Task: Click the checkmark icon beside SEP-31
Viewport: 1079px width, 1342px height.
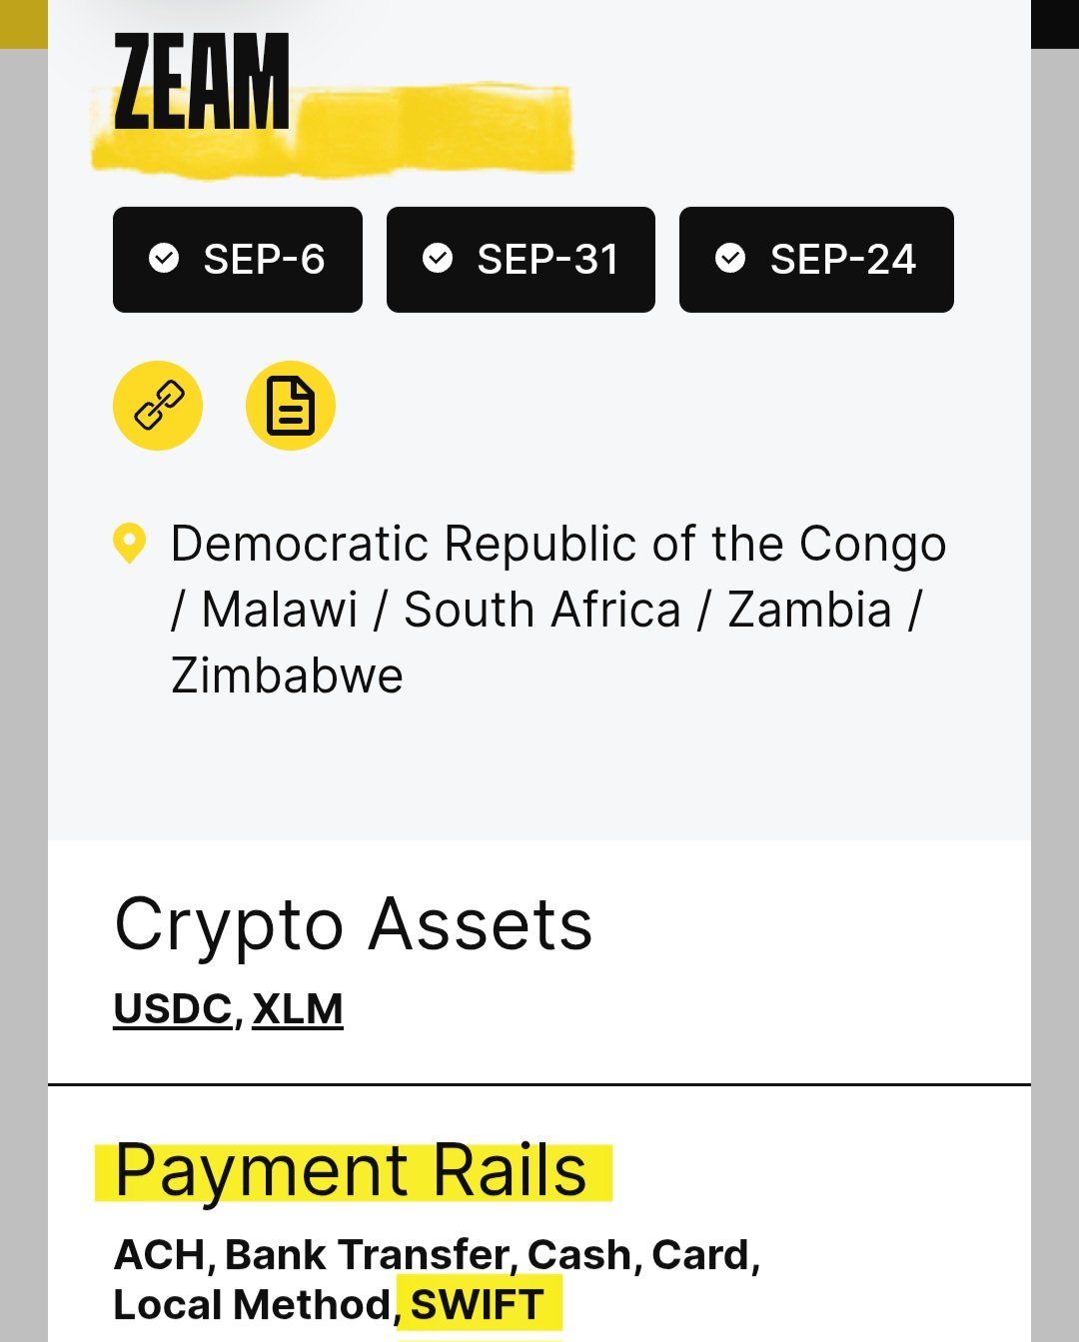Action: coord(438,259)
